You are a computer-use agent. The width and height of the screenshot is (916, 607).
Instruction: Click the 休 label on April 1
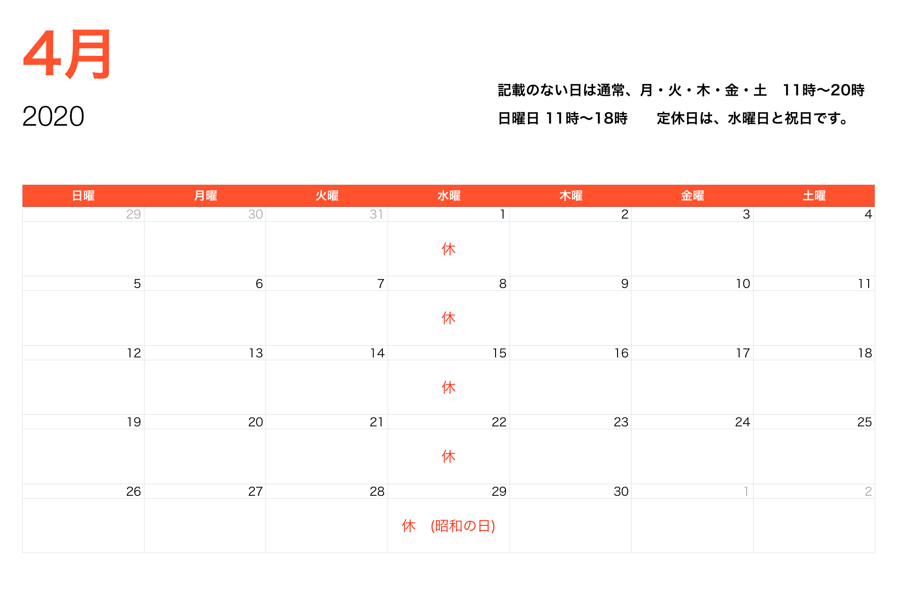448,249
